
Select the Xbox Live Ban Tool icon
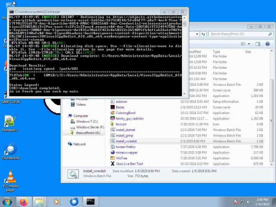(112, 164)
